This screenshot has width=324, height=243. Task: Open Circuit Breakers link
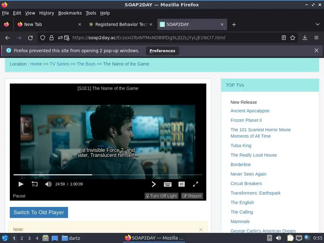pos(246,184)
